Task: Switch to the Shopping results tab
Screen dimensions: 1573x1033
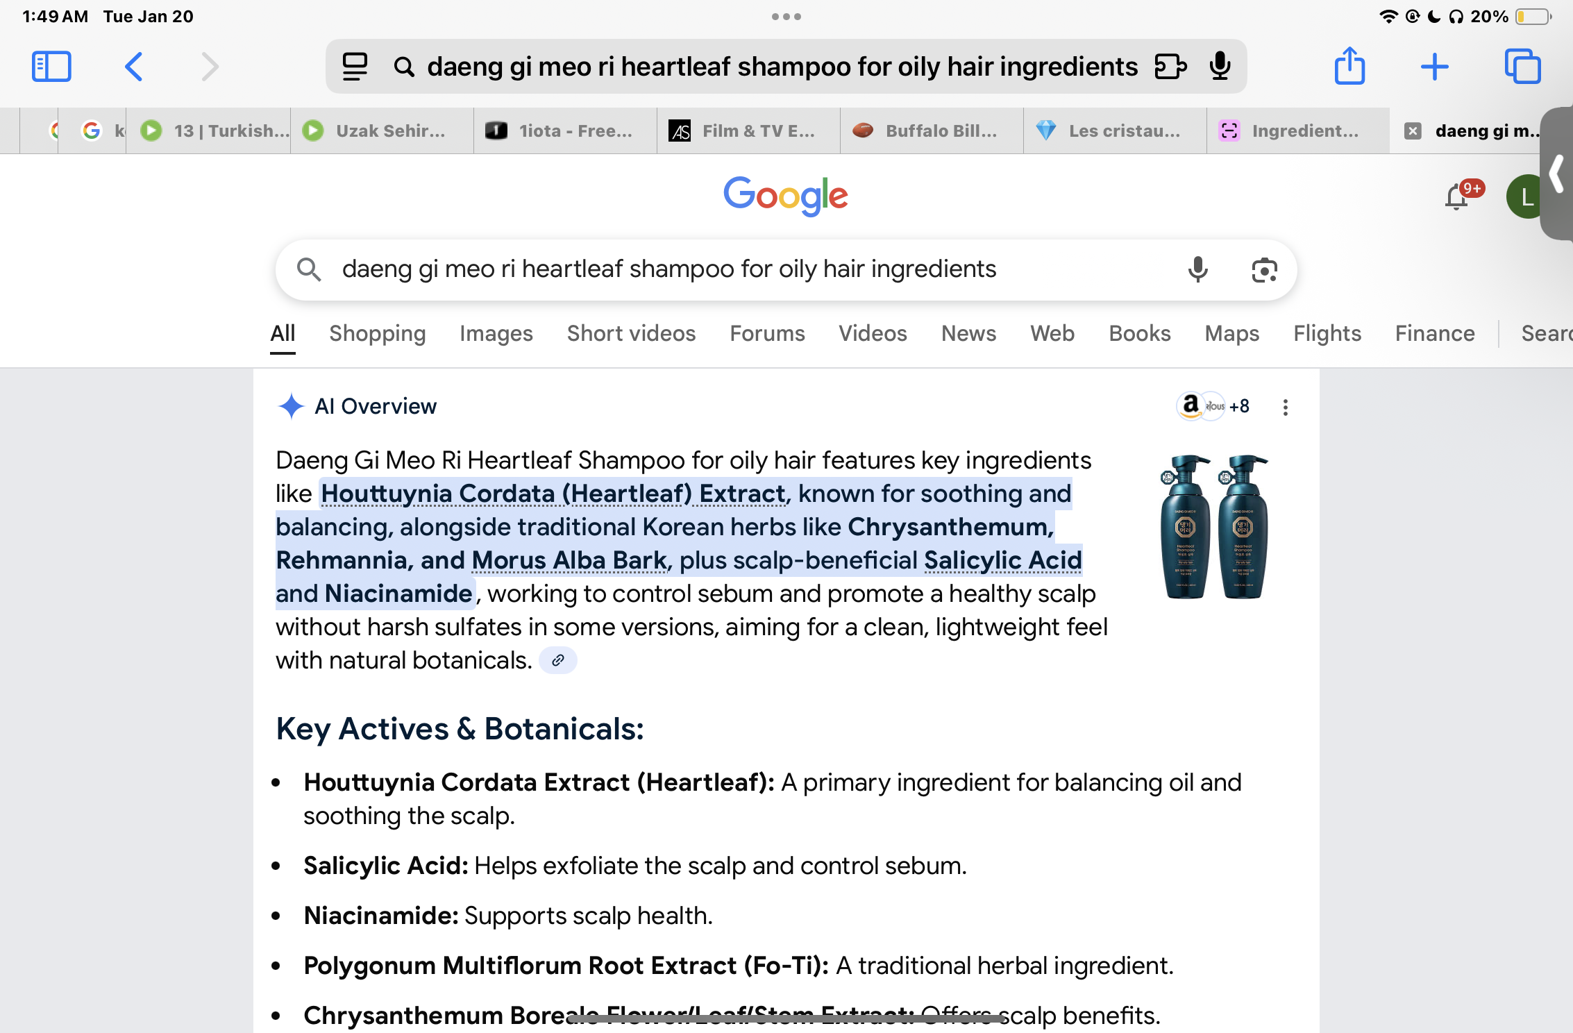Action: [x=377, y=334]
